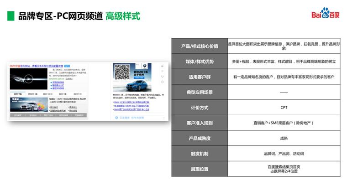Click the 多图+视频 description cell

tap(284, 62)
